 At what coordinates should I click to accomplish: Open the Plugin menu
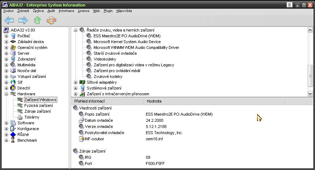coord(108,11)
